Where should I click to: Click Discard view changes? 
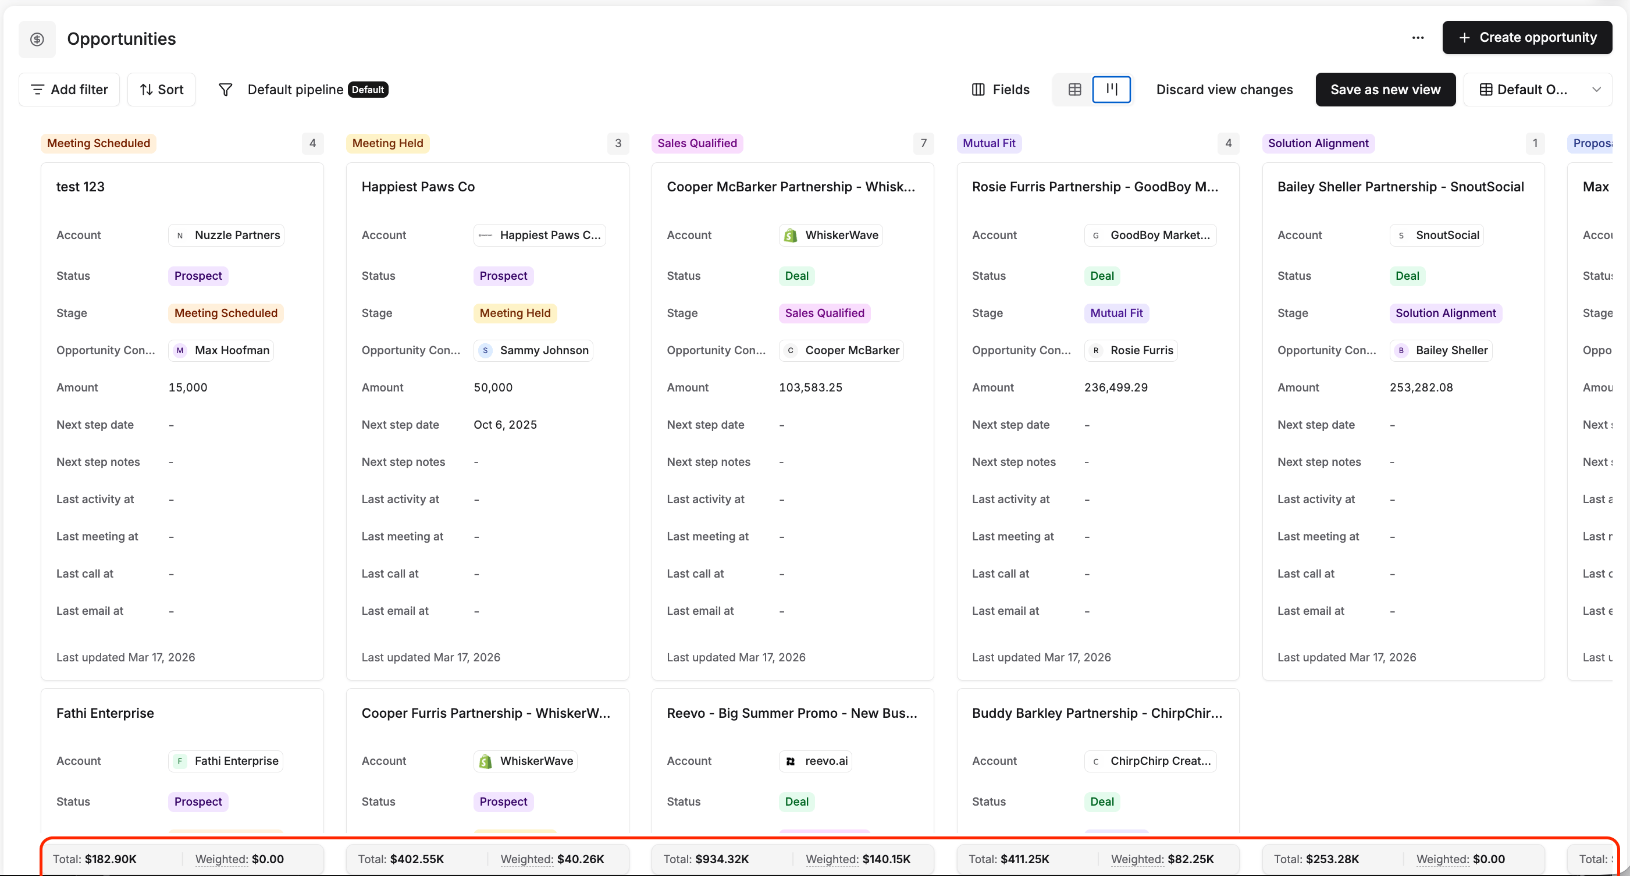[x=1224, y=90]
